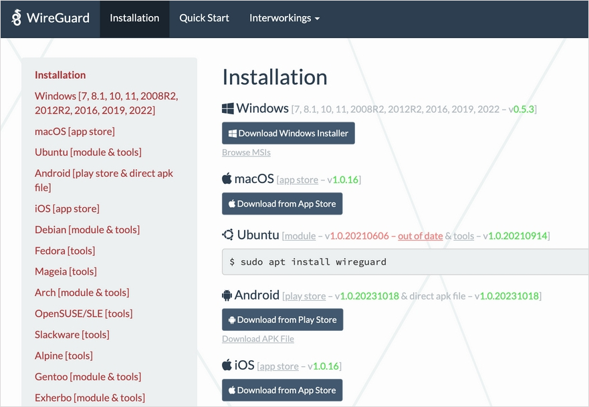The height and width of the screenshot is (407, 589).
Task: Go to the Quick Start page
Action: [204, 18]
